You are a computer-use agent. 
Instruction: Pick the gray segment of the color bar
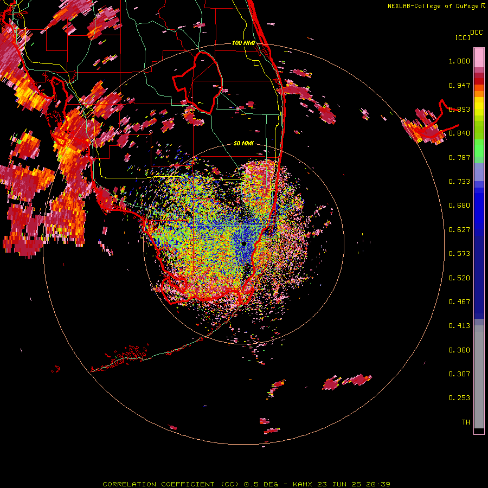pyautogui.click(x=479, y=377)
